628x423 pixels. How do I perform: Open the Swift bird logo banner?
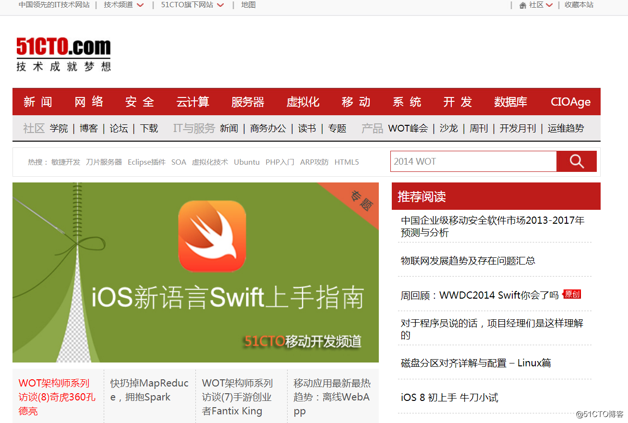pyautogui.click(x=212, y=236)
